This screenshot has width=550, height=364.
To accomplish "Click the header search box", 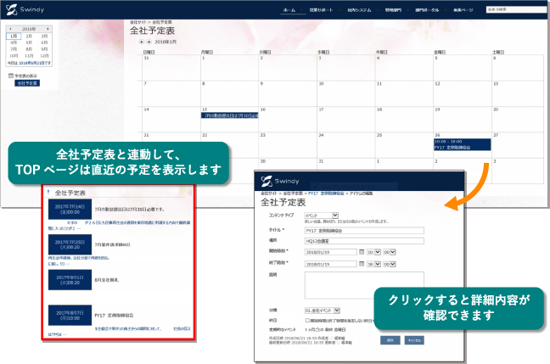I will [x=518, y=9].
